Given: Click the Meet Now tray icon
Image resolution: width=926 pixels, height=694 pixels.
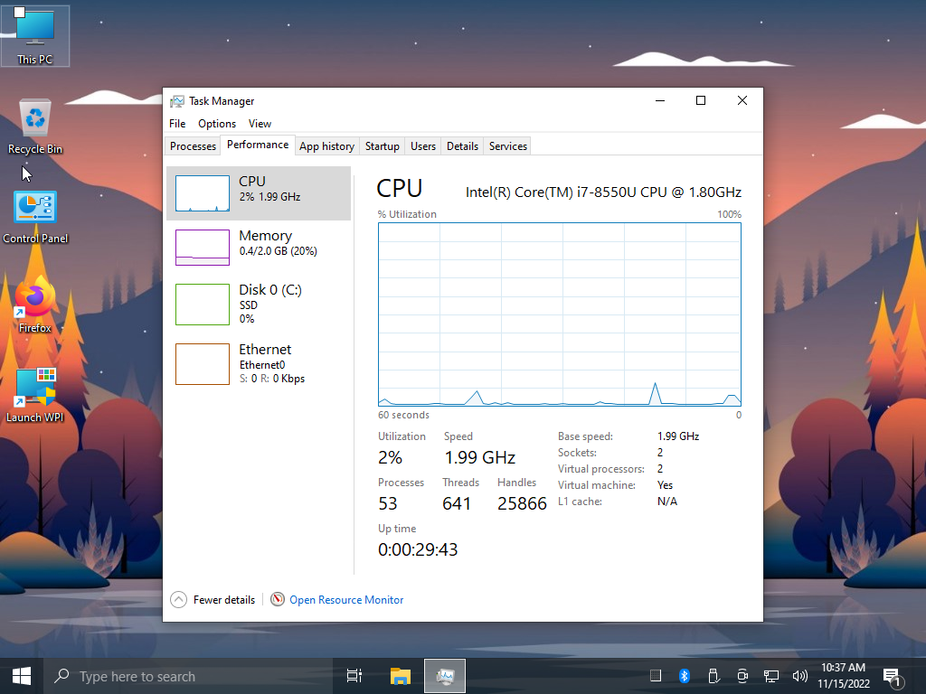Looking at the screenshot, I should click(742, 676).
